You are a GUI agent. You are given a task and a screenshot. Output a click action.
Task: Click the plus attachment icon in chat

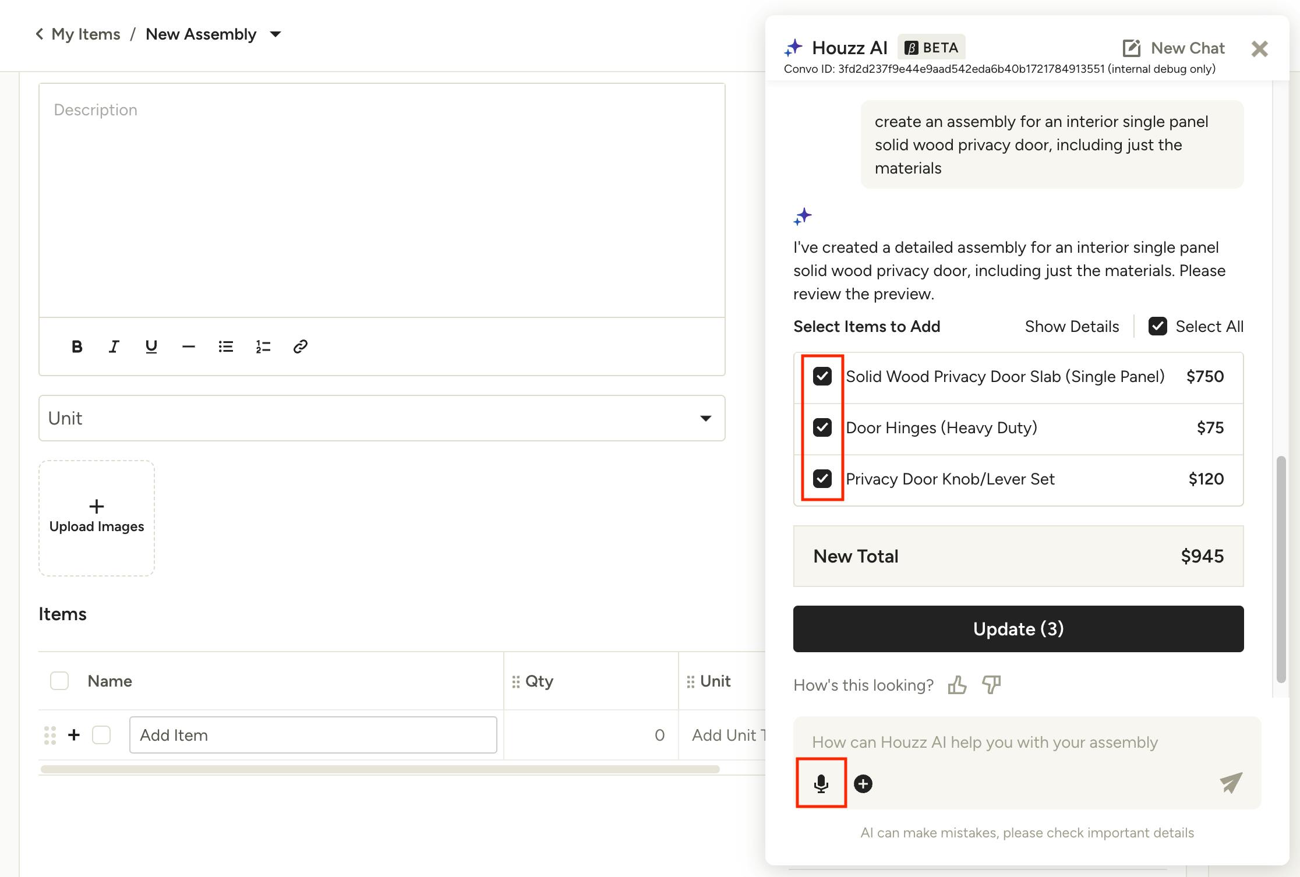tap(863, 784)
